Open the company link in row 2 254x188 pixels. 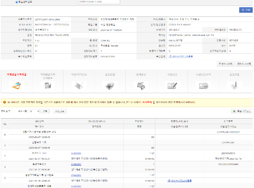click(x=179, y=180)
